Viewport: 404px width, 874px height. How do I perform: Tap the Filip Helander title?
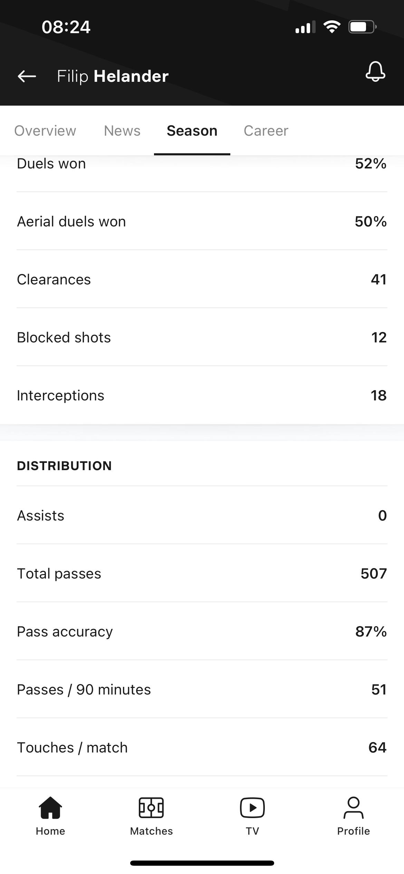[x=113, y=76]
